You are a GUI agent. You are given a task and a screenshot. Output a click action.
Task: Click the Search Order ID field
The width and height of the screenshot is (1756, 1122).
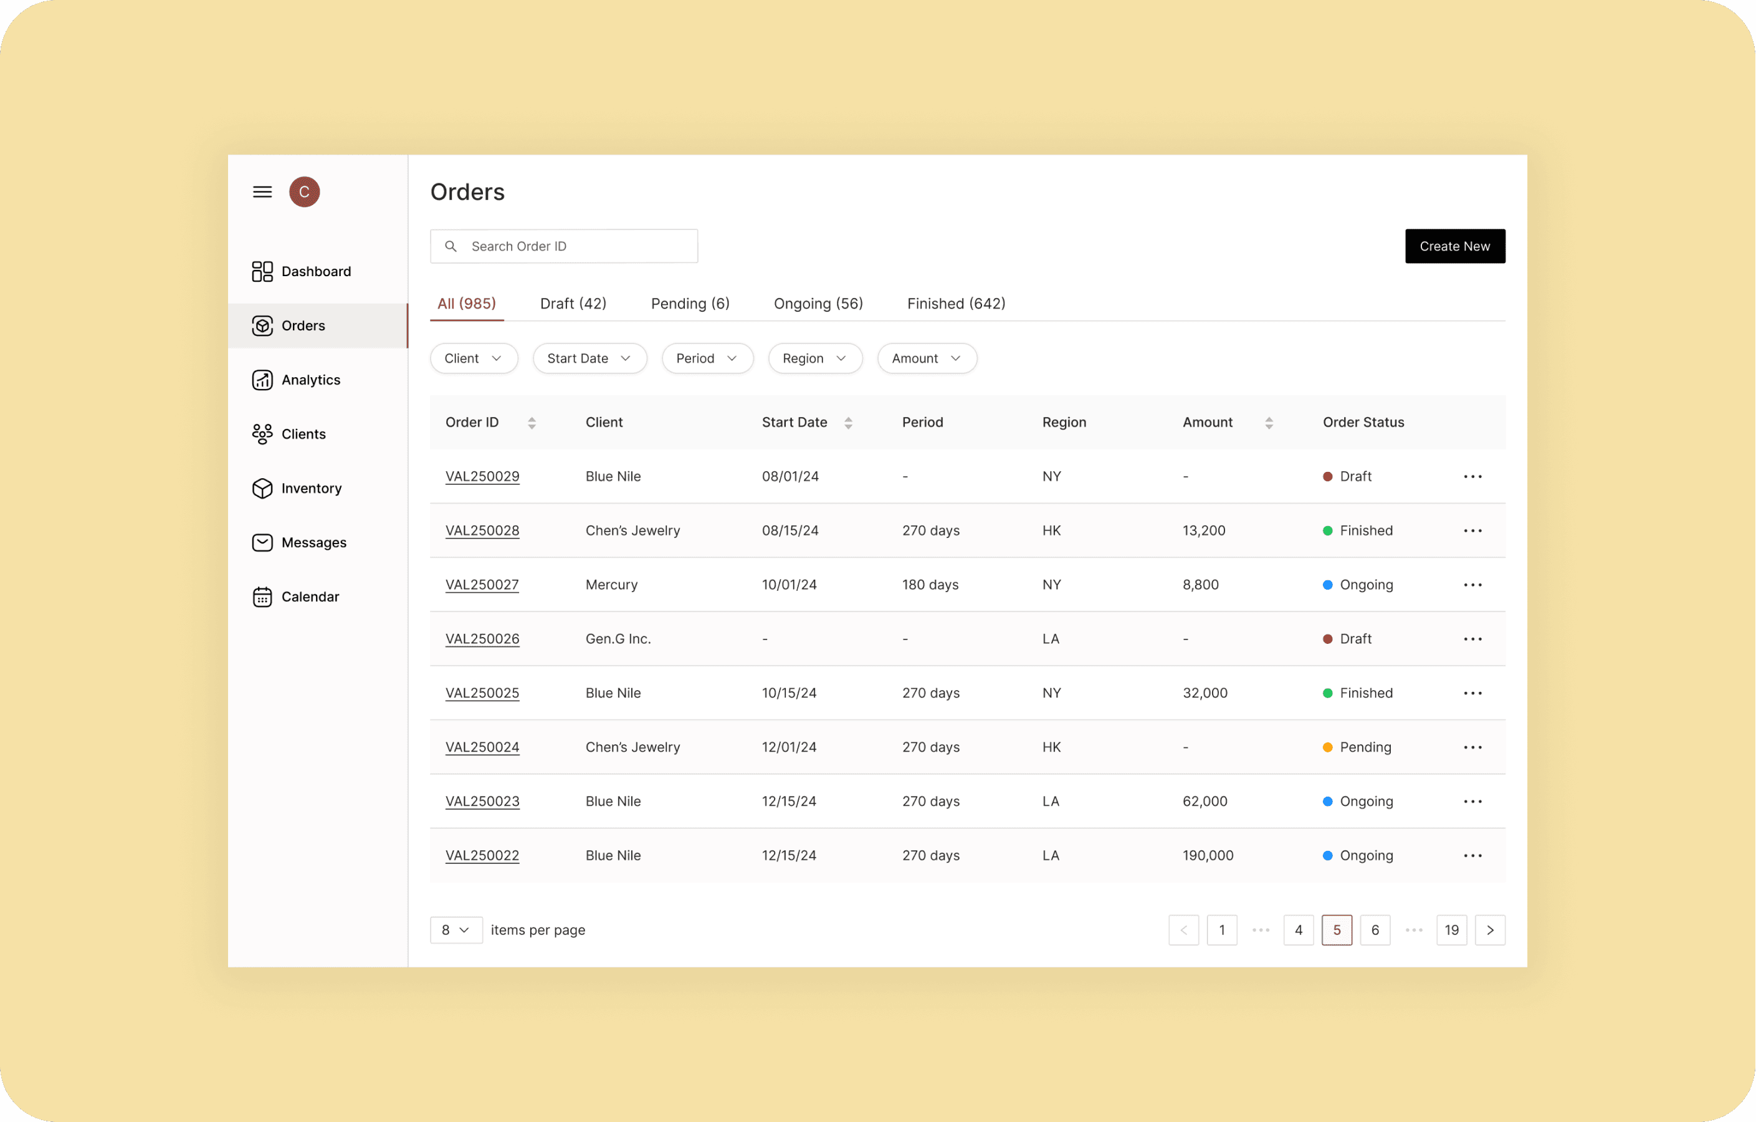[x=576, y=247]
